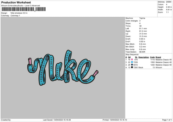The width and height of the screenshot is (173, 122).
Task: Click the Brand column header
Action: 158,57
